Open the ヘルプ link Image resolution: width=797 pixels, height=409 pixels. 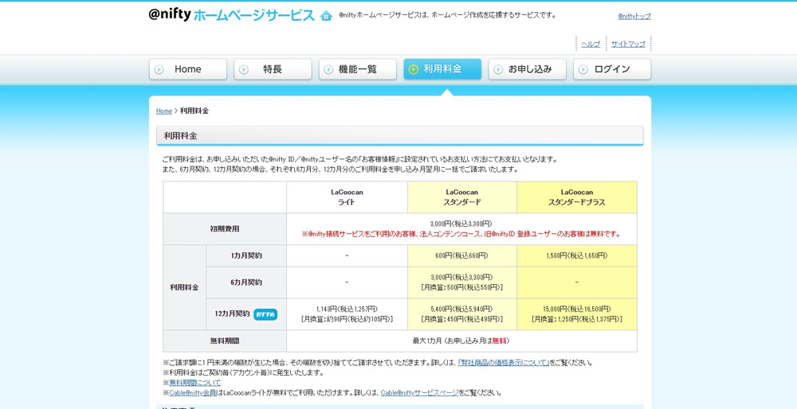coord(591,44)
